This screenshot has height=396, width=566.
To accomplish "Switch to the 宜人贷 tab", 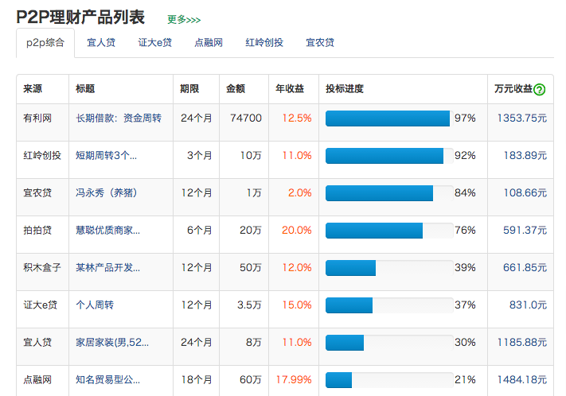I will pyautogui.click(x=100, y=43).
